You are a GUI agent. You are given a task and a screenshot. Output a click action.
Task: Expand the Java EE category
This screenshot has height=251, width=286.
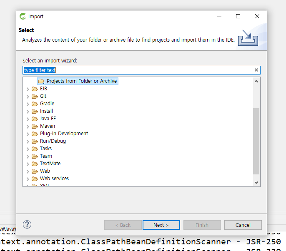point(28,119)
